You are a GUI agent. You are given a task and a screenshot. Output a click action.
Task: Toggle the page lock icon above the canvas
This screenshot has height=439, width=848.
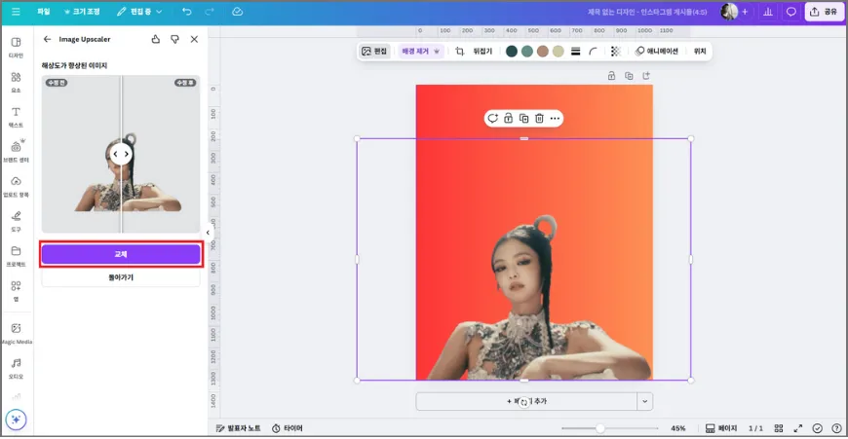pos(611,75)
